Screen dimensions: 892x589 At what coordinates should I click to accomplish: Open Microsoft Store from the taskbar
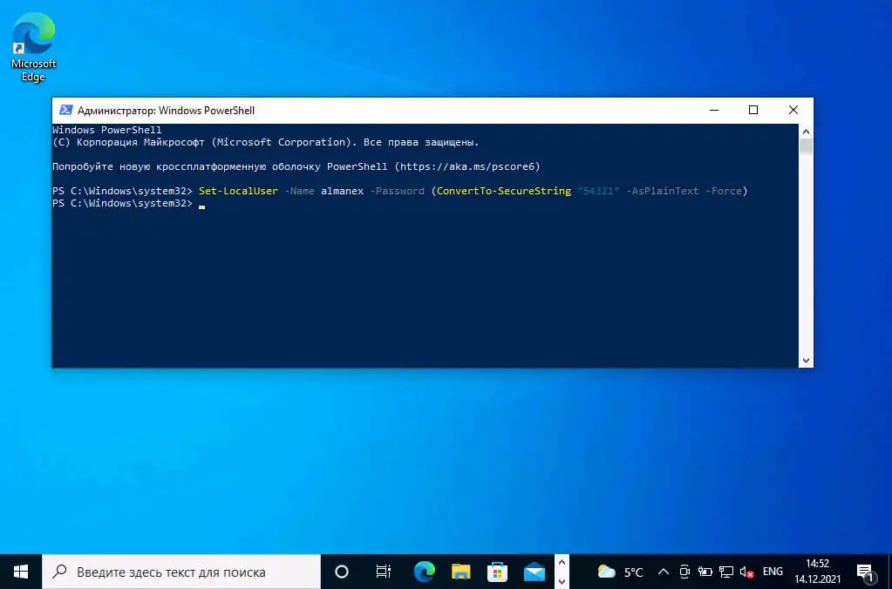(497, 572)
